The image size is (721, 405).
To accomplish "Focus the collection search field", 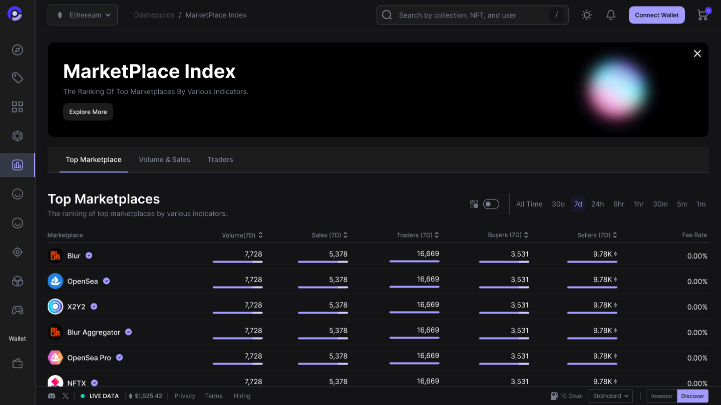I will click(473, 15).
